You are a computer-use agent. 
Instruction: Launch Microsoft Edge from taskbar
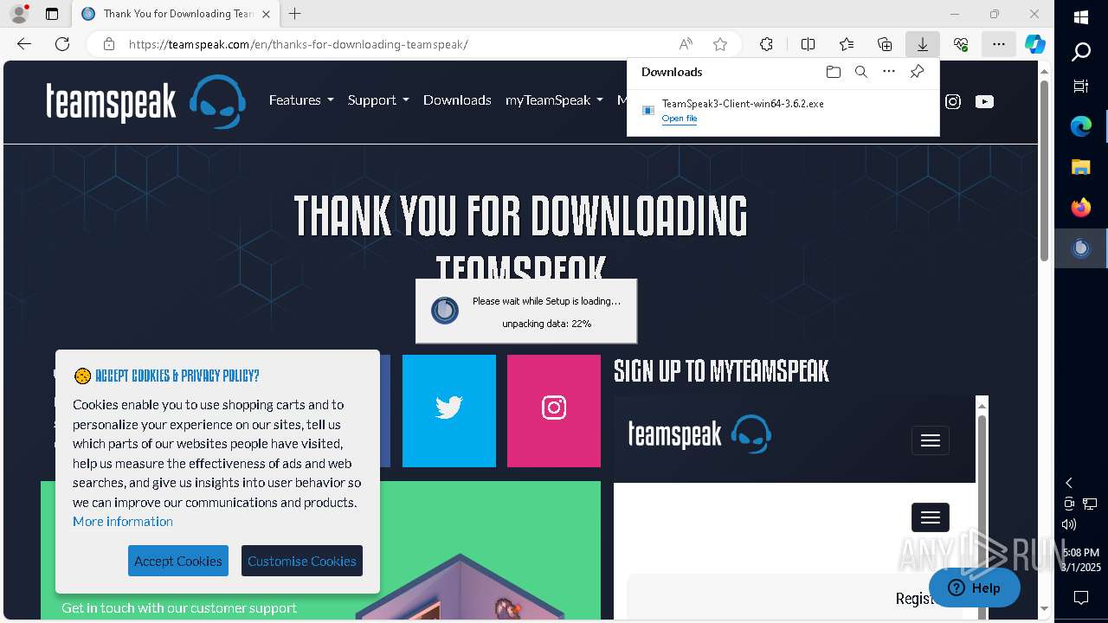tap(1081, 126)
